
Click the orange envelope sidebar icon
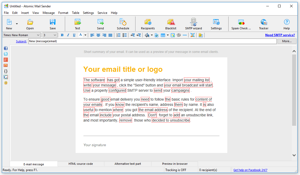pyautogui.click(x=6, y=65)
